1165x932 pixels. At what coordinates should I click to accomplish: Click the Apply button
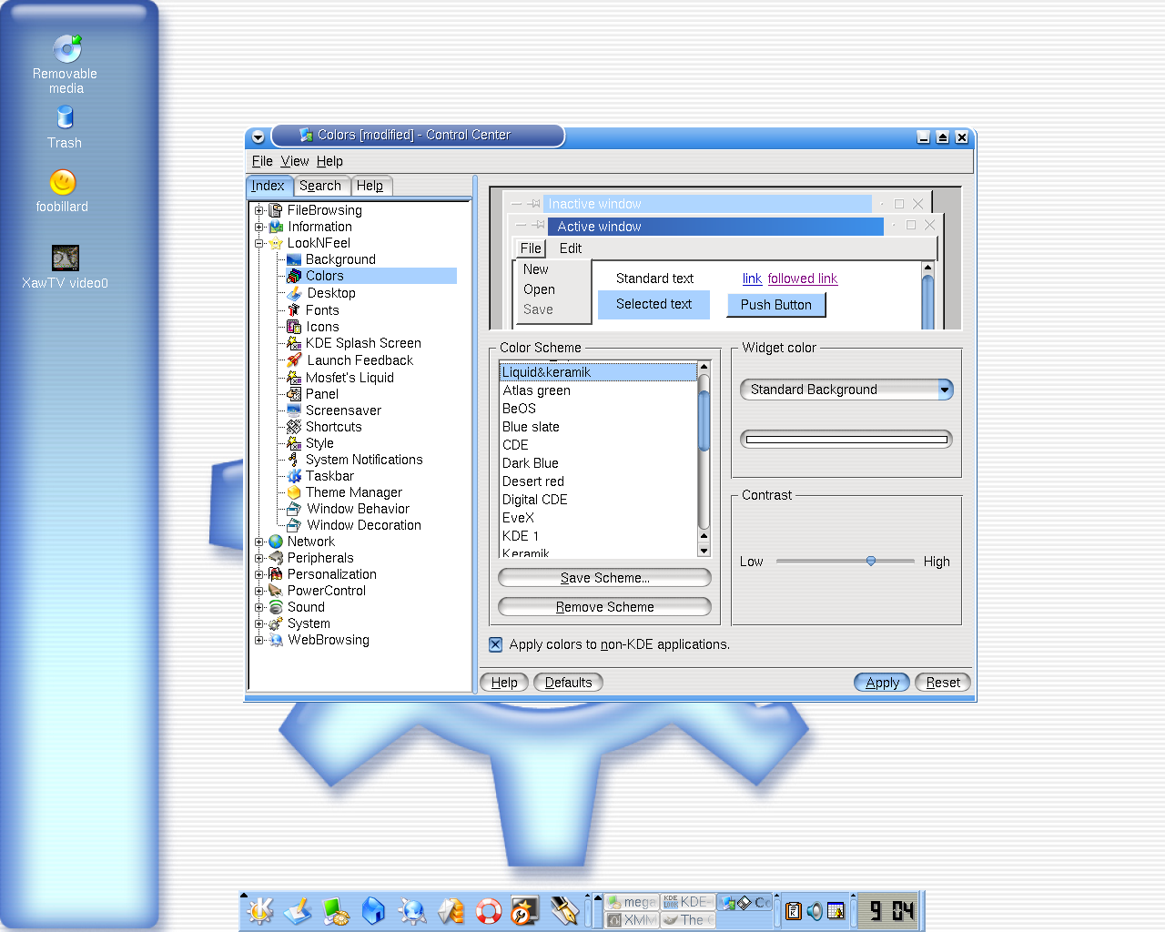pyautogui.click(x=882, y=683)
